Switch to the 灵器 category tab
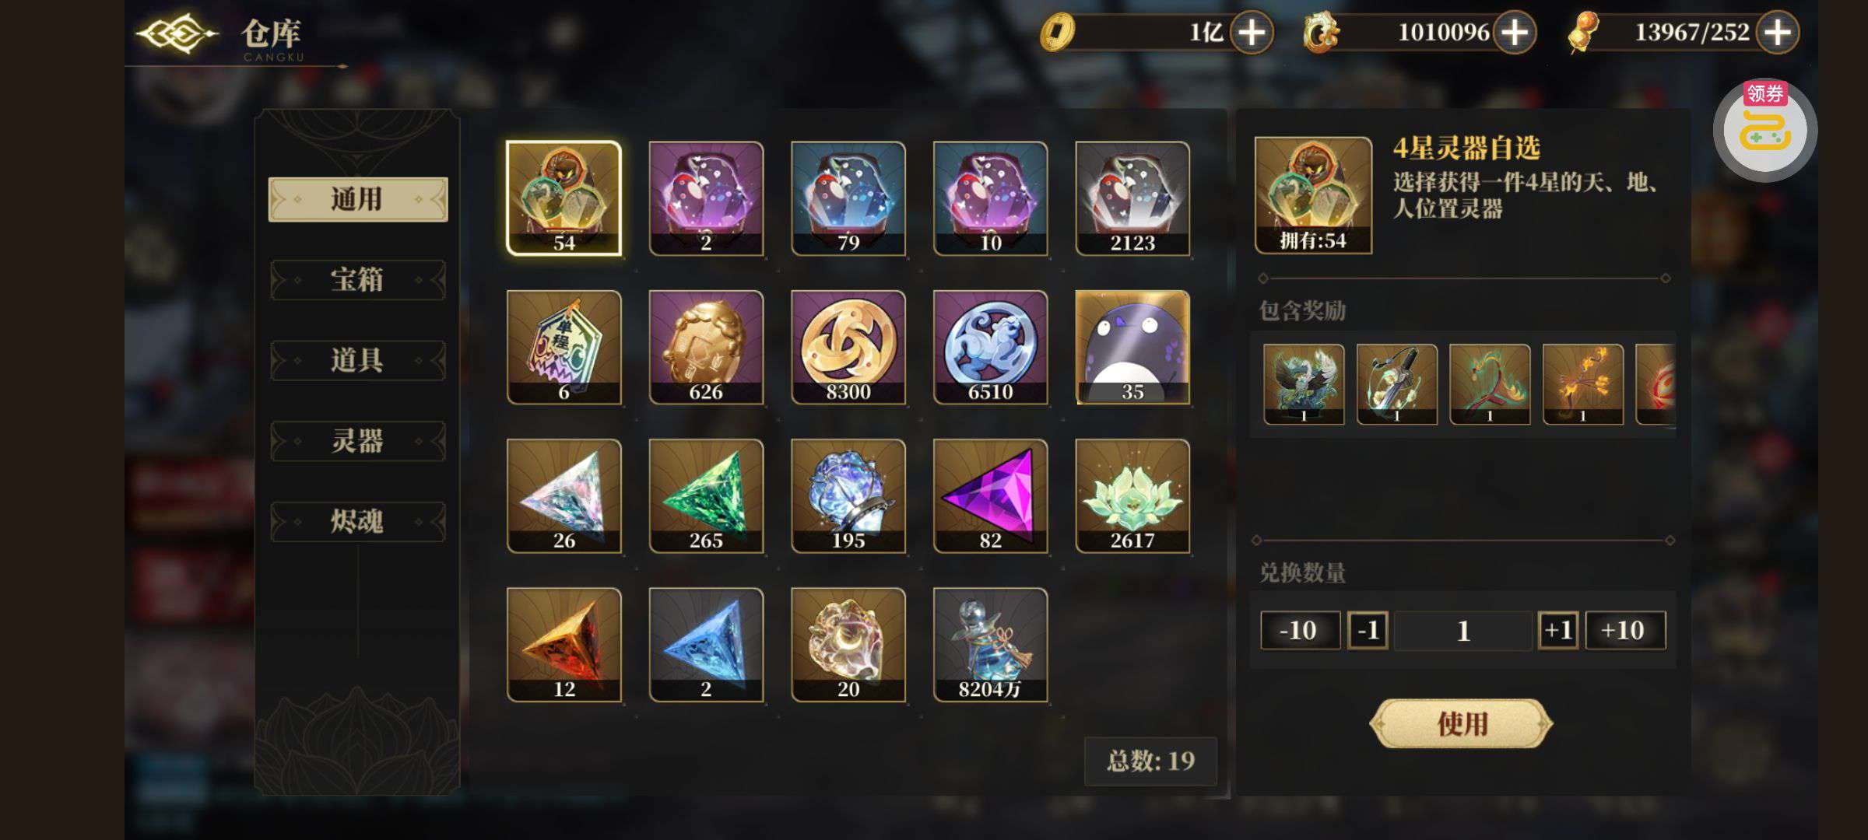 pyautogui.click(x=357, y=441)
